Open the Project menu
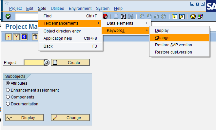Viewport: 216px width, 130px height. click(15, 9)
